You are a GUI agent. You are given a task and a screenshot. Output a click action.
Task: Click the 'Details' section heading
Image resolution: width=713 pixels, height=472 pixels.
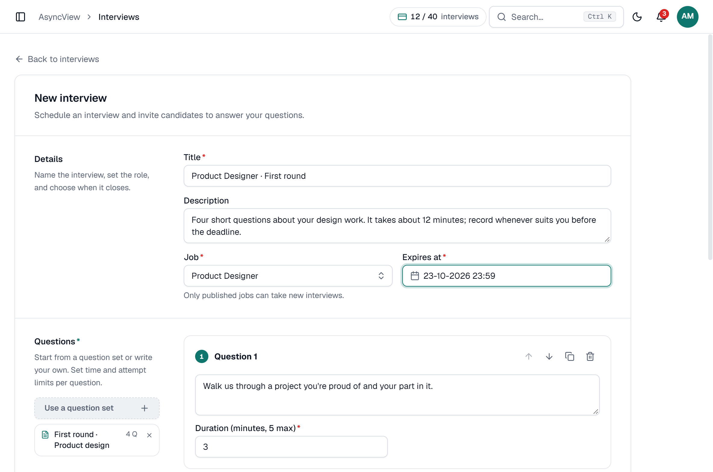[48, 159]
